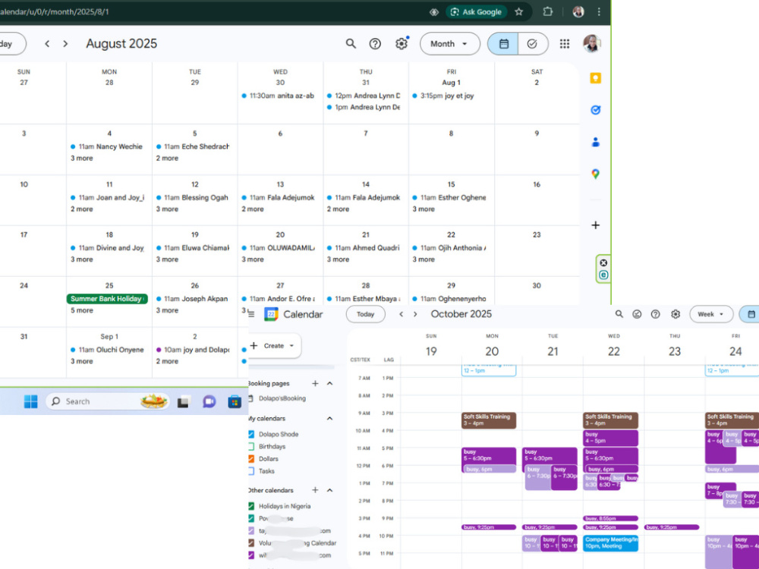Viewport: 759px width, 569px height.
Task: Toggle the Dollars calendar checkbox
Action: coord(250,459)
